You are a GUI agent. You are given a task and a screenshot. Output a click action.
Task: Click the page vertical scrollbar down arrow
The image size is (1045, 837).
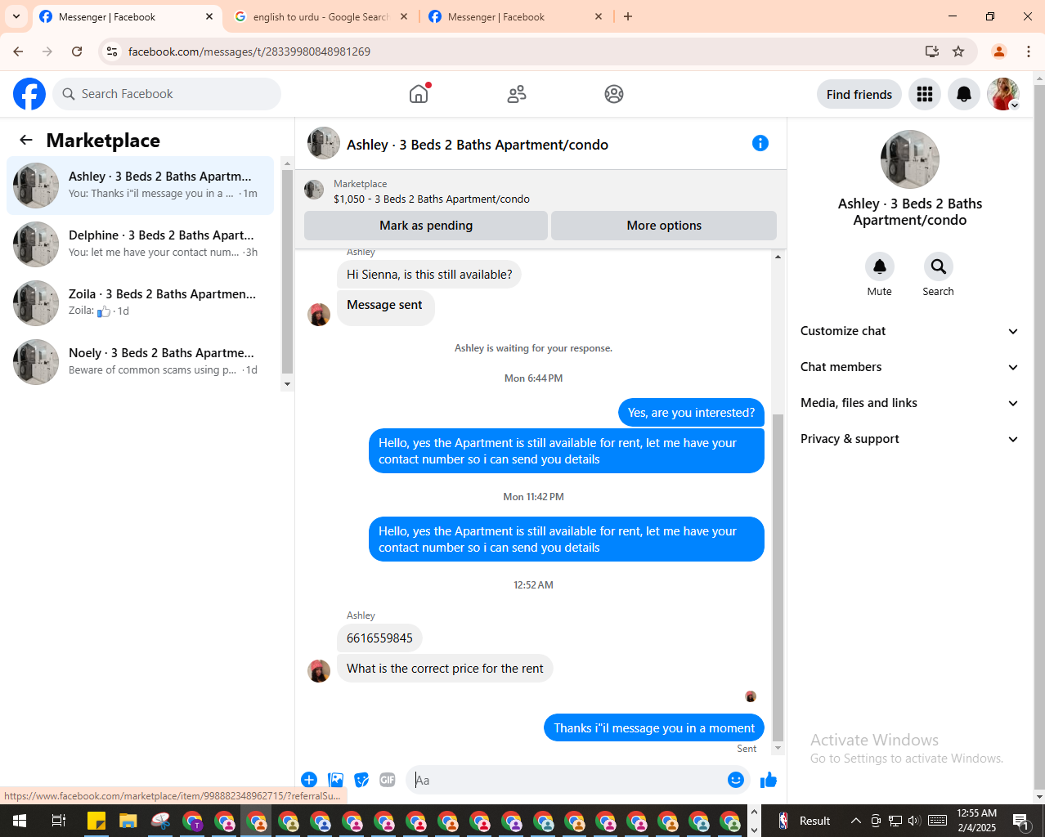[1039, 797]
